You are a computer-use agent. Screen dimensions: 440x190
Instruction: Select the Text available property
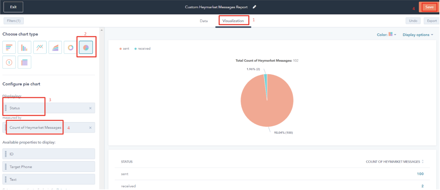pyautogui.click(x=49, y=180)
